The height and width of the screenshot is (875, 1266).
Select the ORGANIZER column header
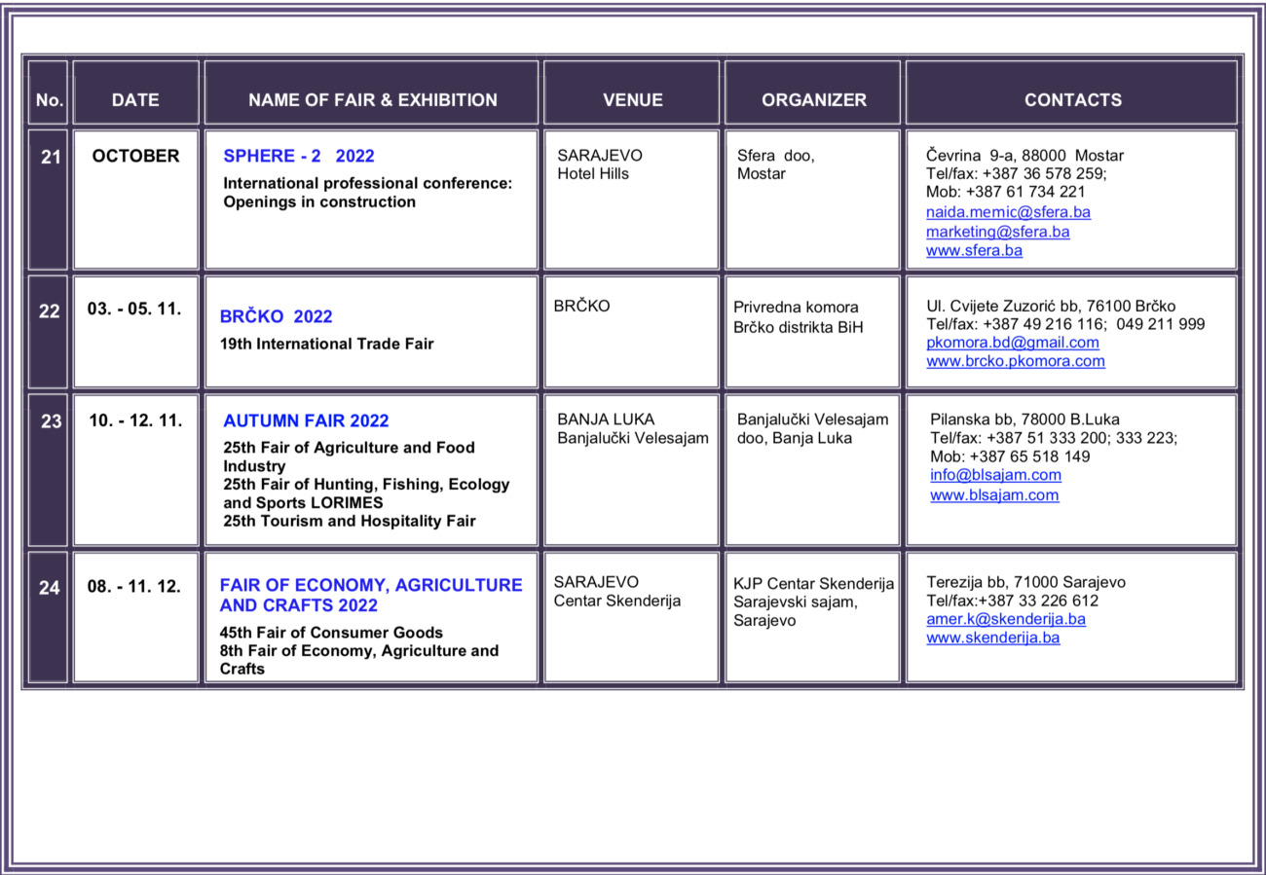pyautogui.click(x=813, y=99)
